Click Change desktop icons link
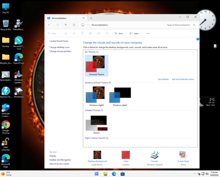 [59, 47]
